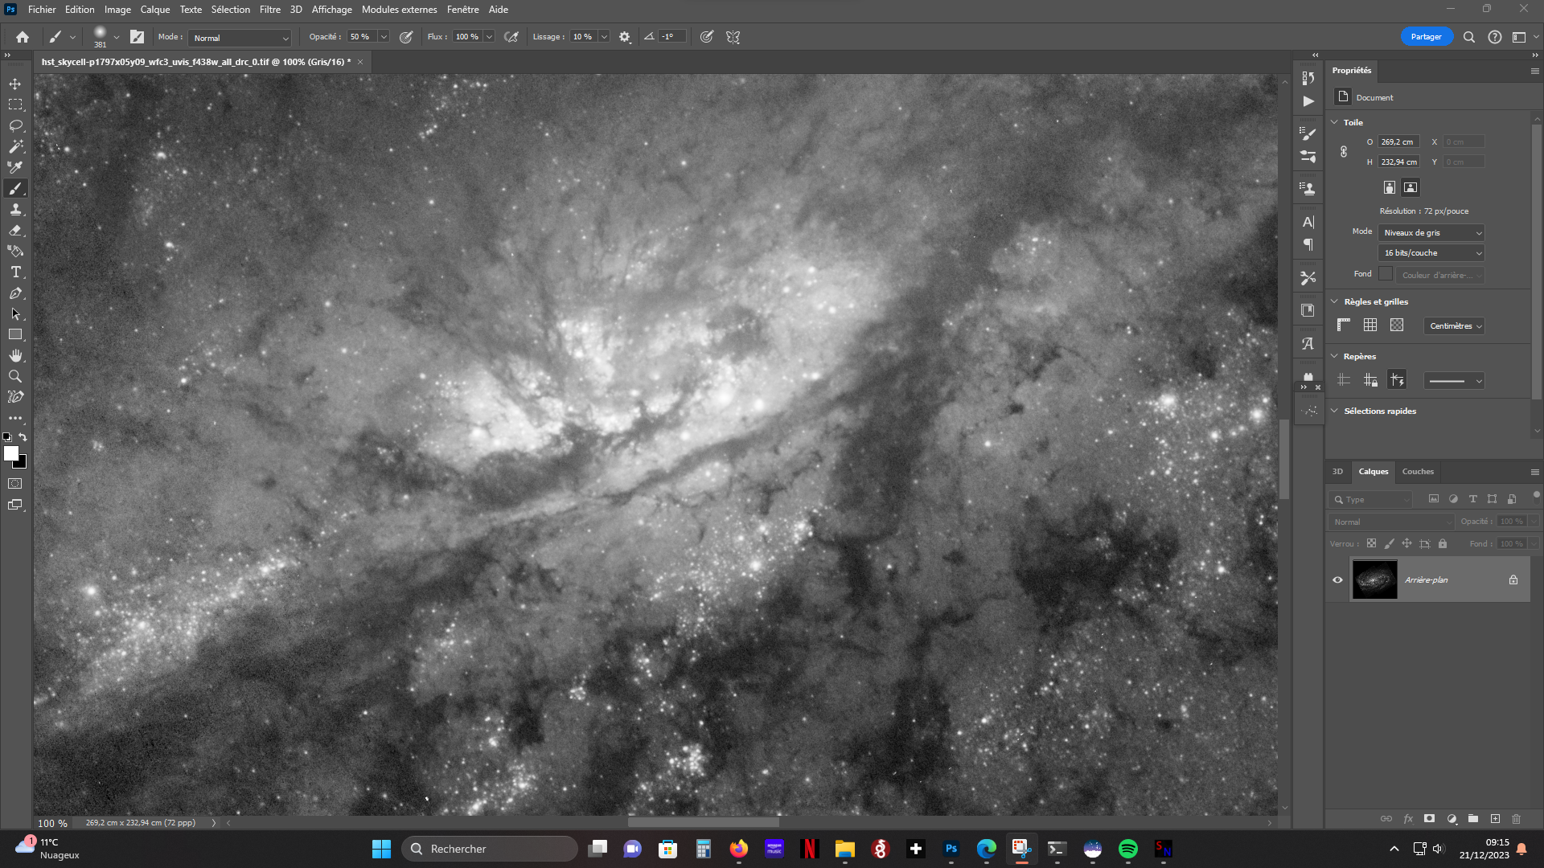Open the Flux 100% dropdown arrow
The image size is (1544, 868).
(489, 37)
